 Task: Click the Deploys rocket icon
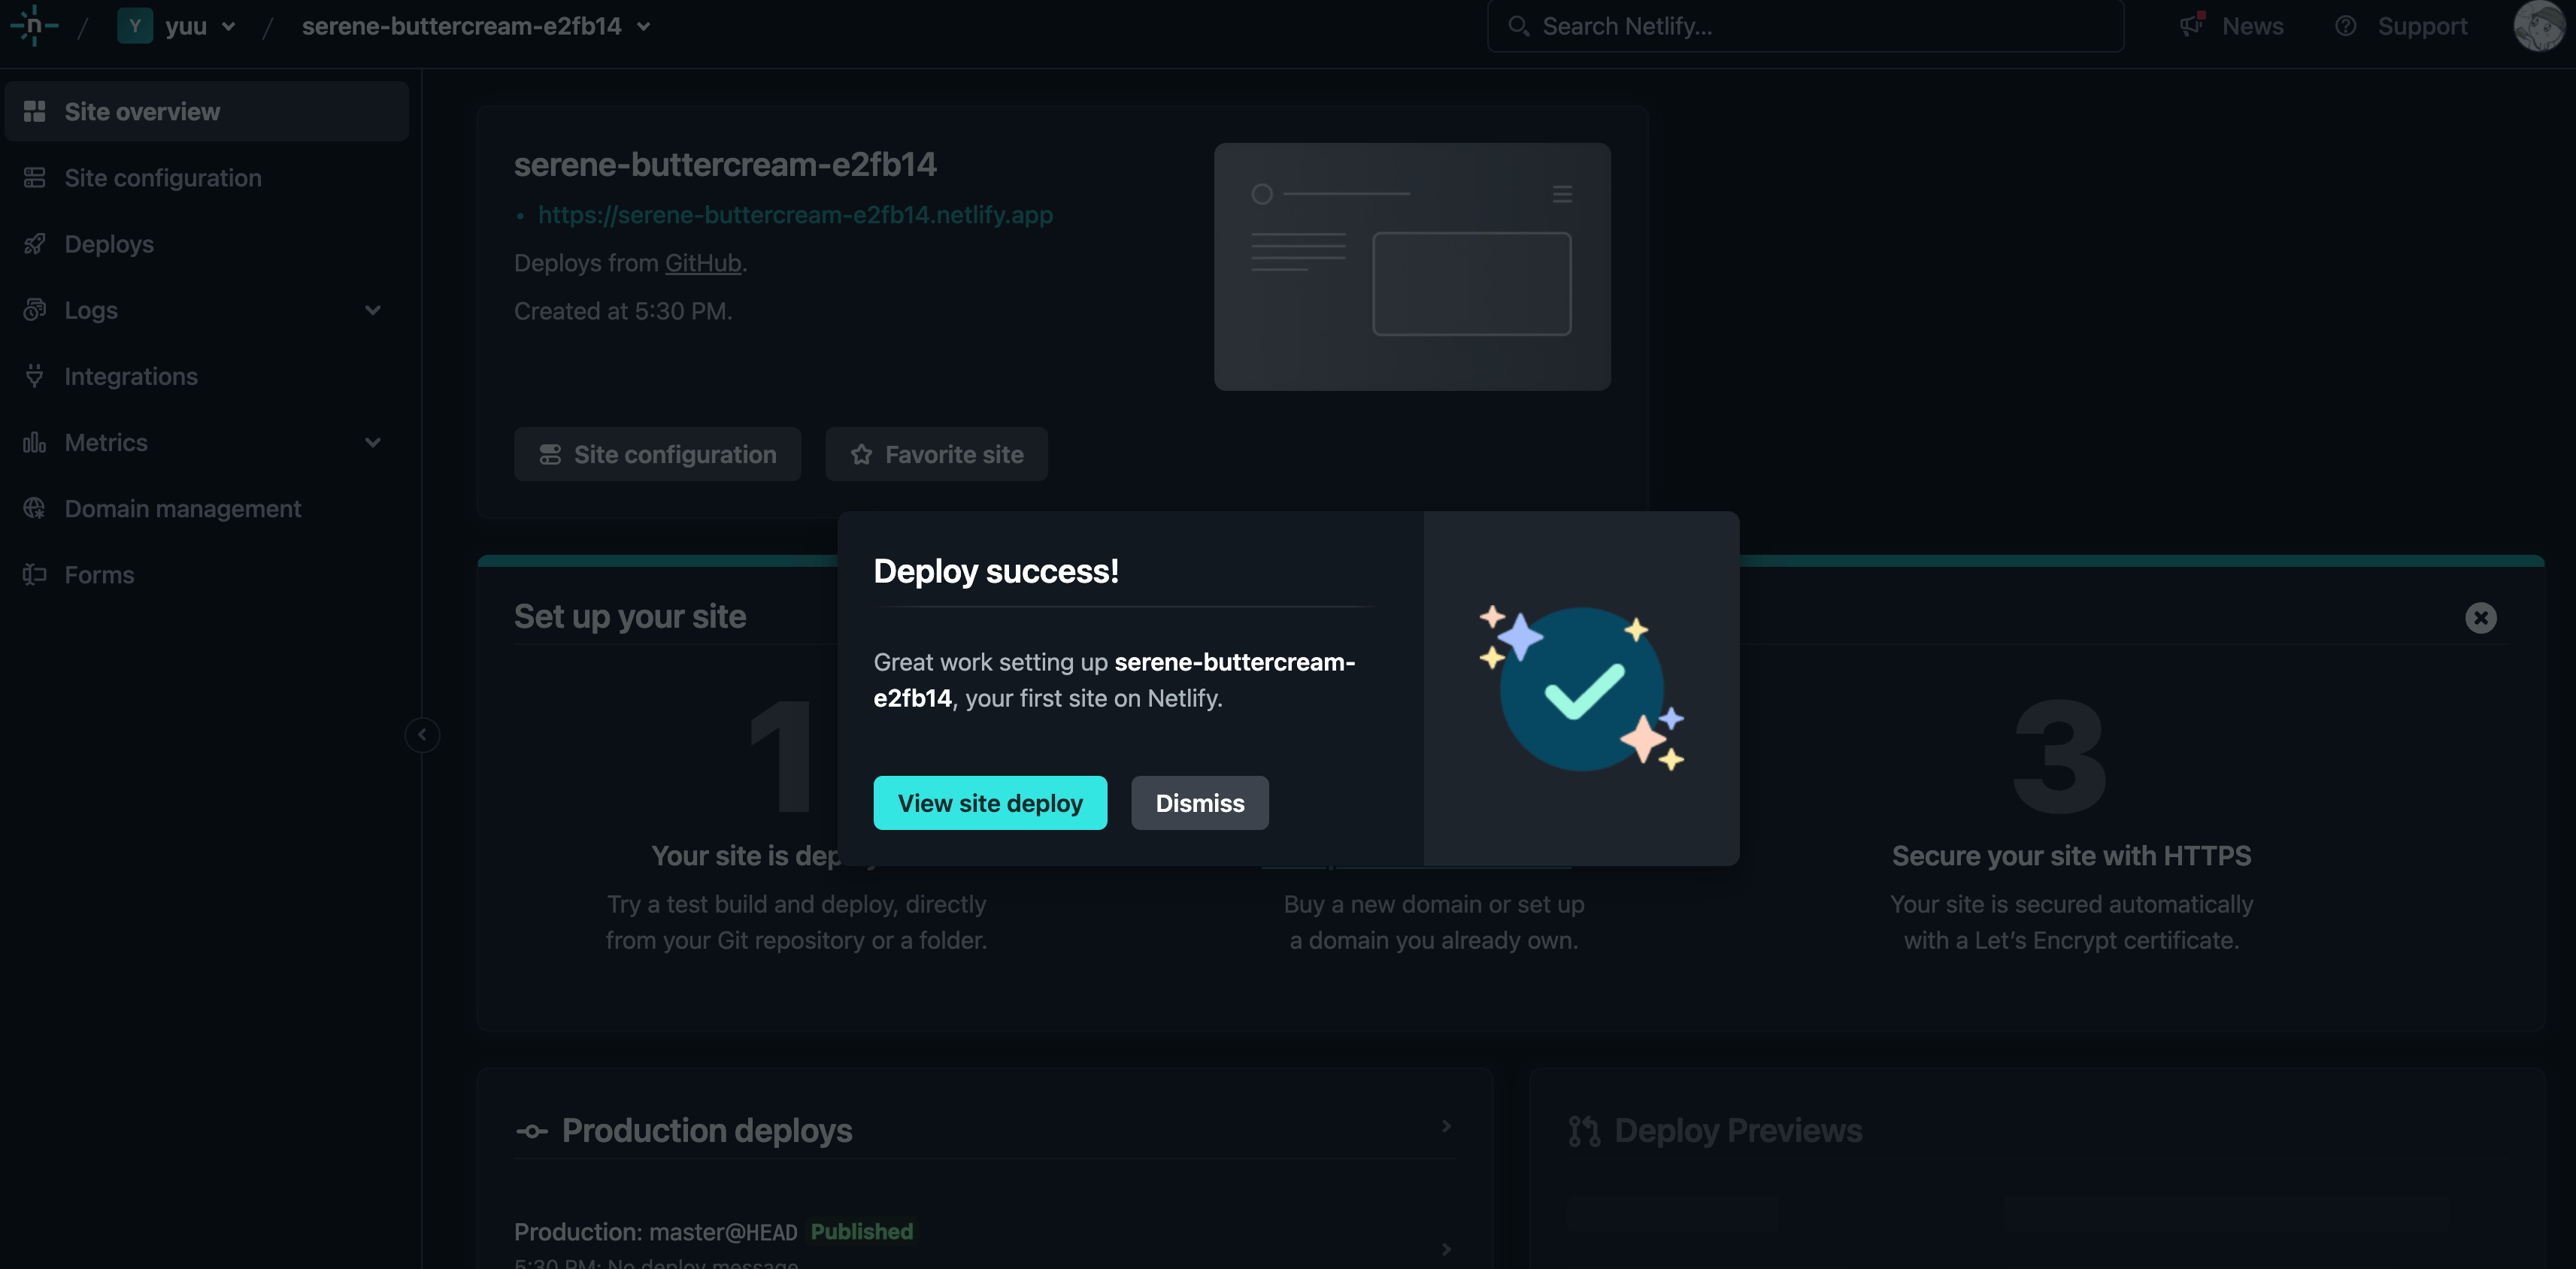[x=35, y=244]
